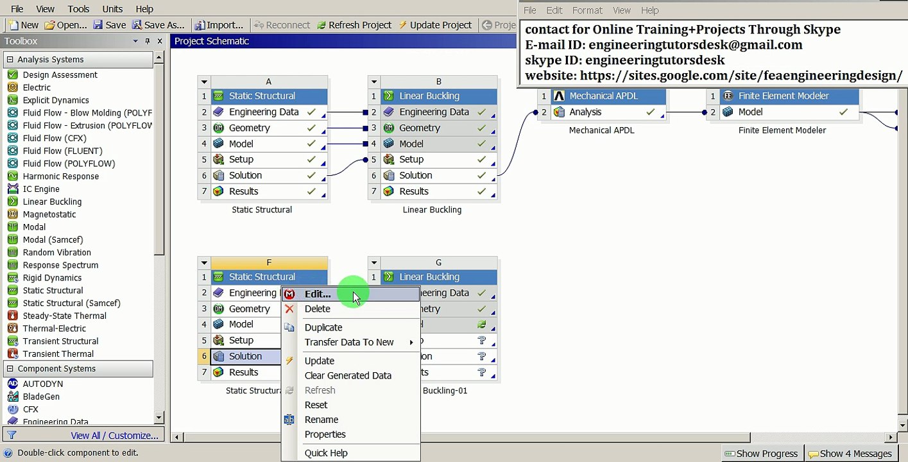Screen dimensions: 908x462
Task: Select BladeGen component icon
Action: pyautogui.click(x=12, y=397)
